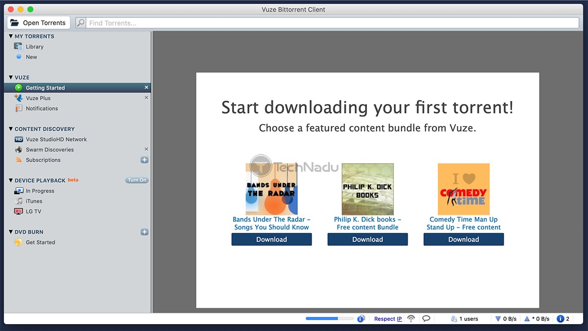Click the orange RSS Subscriptions icon
The image size is (588, 331).
[19, 160]
